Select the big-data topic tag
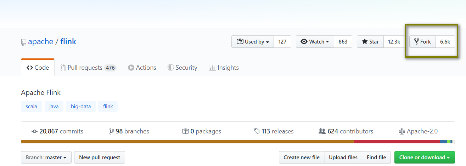466x166 pixels. [81, 106]
